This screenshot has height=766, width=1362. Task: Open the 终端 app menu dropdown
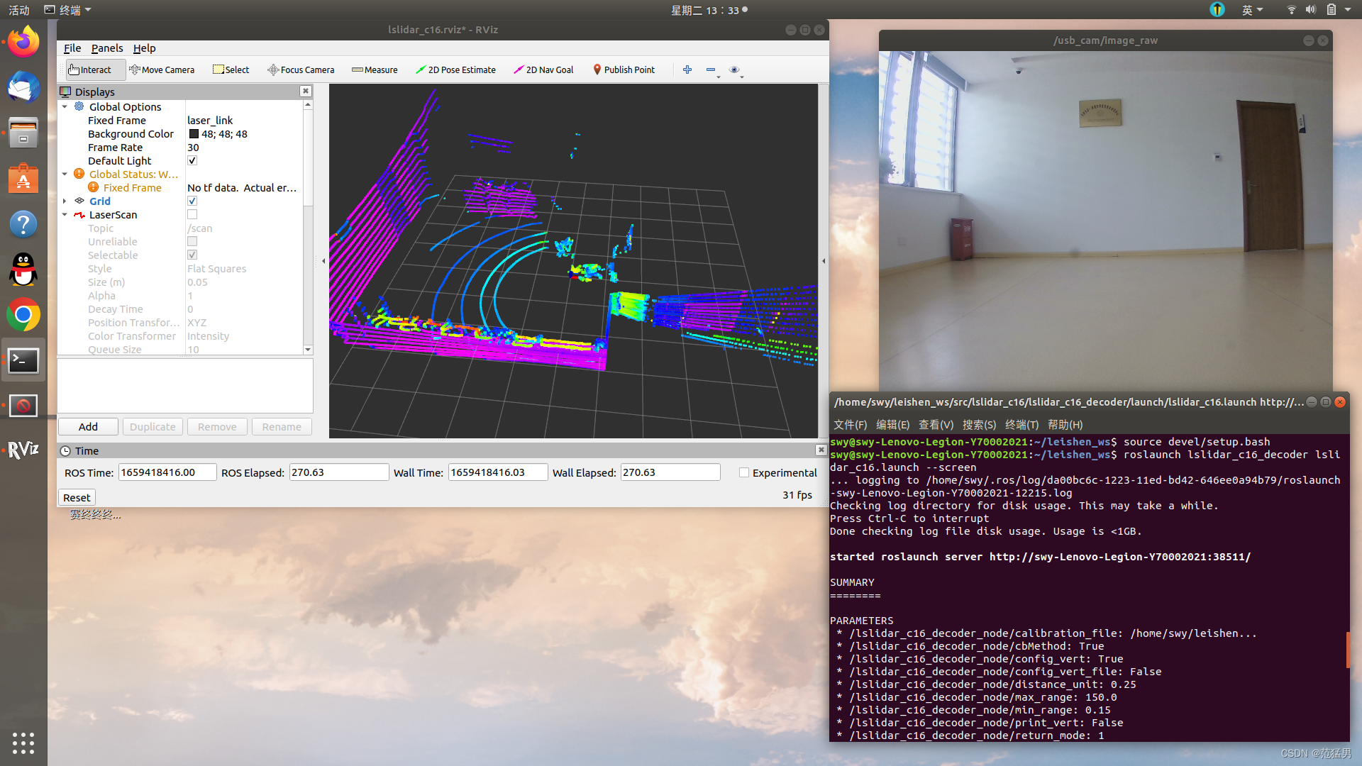coord(68,10)
